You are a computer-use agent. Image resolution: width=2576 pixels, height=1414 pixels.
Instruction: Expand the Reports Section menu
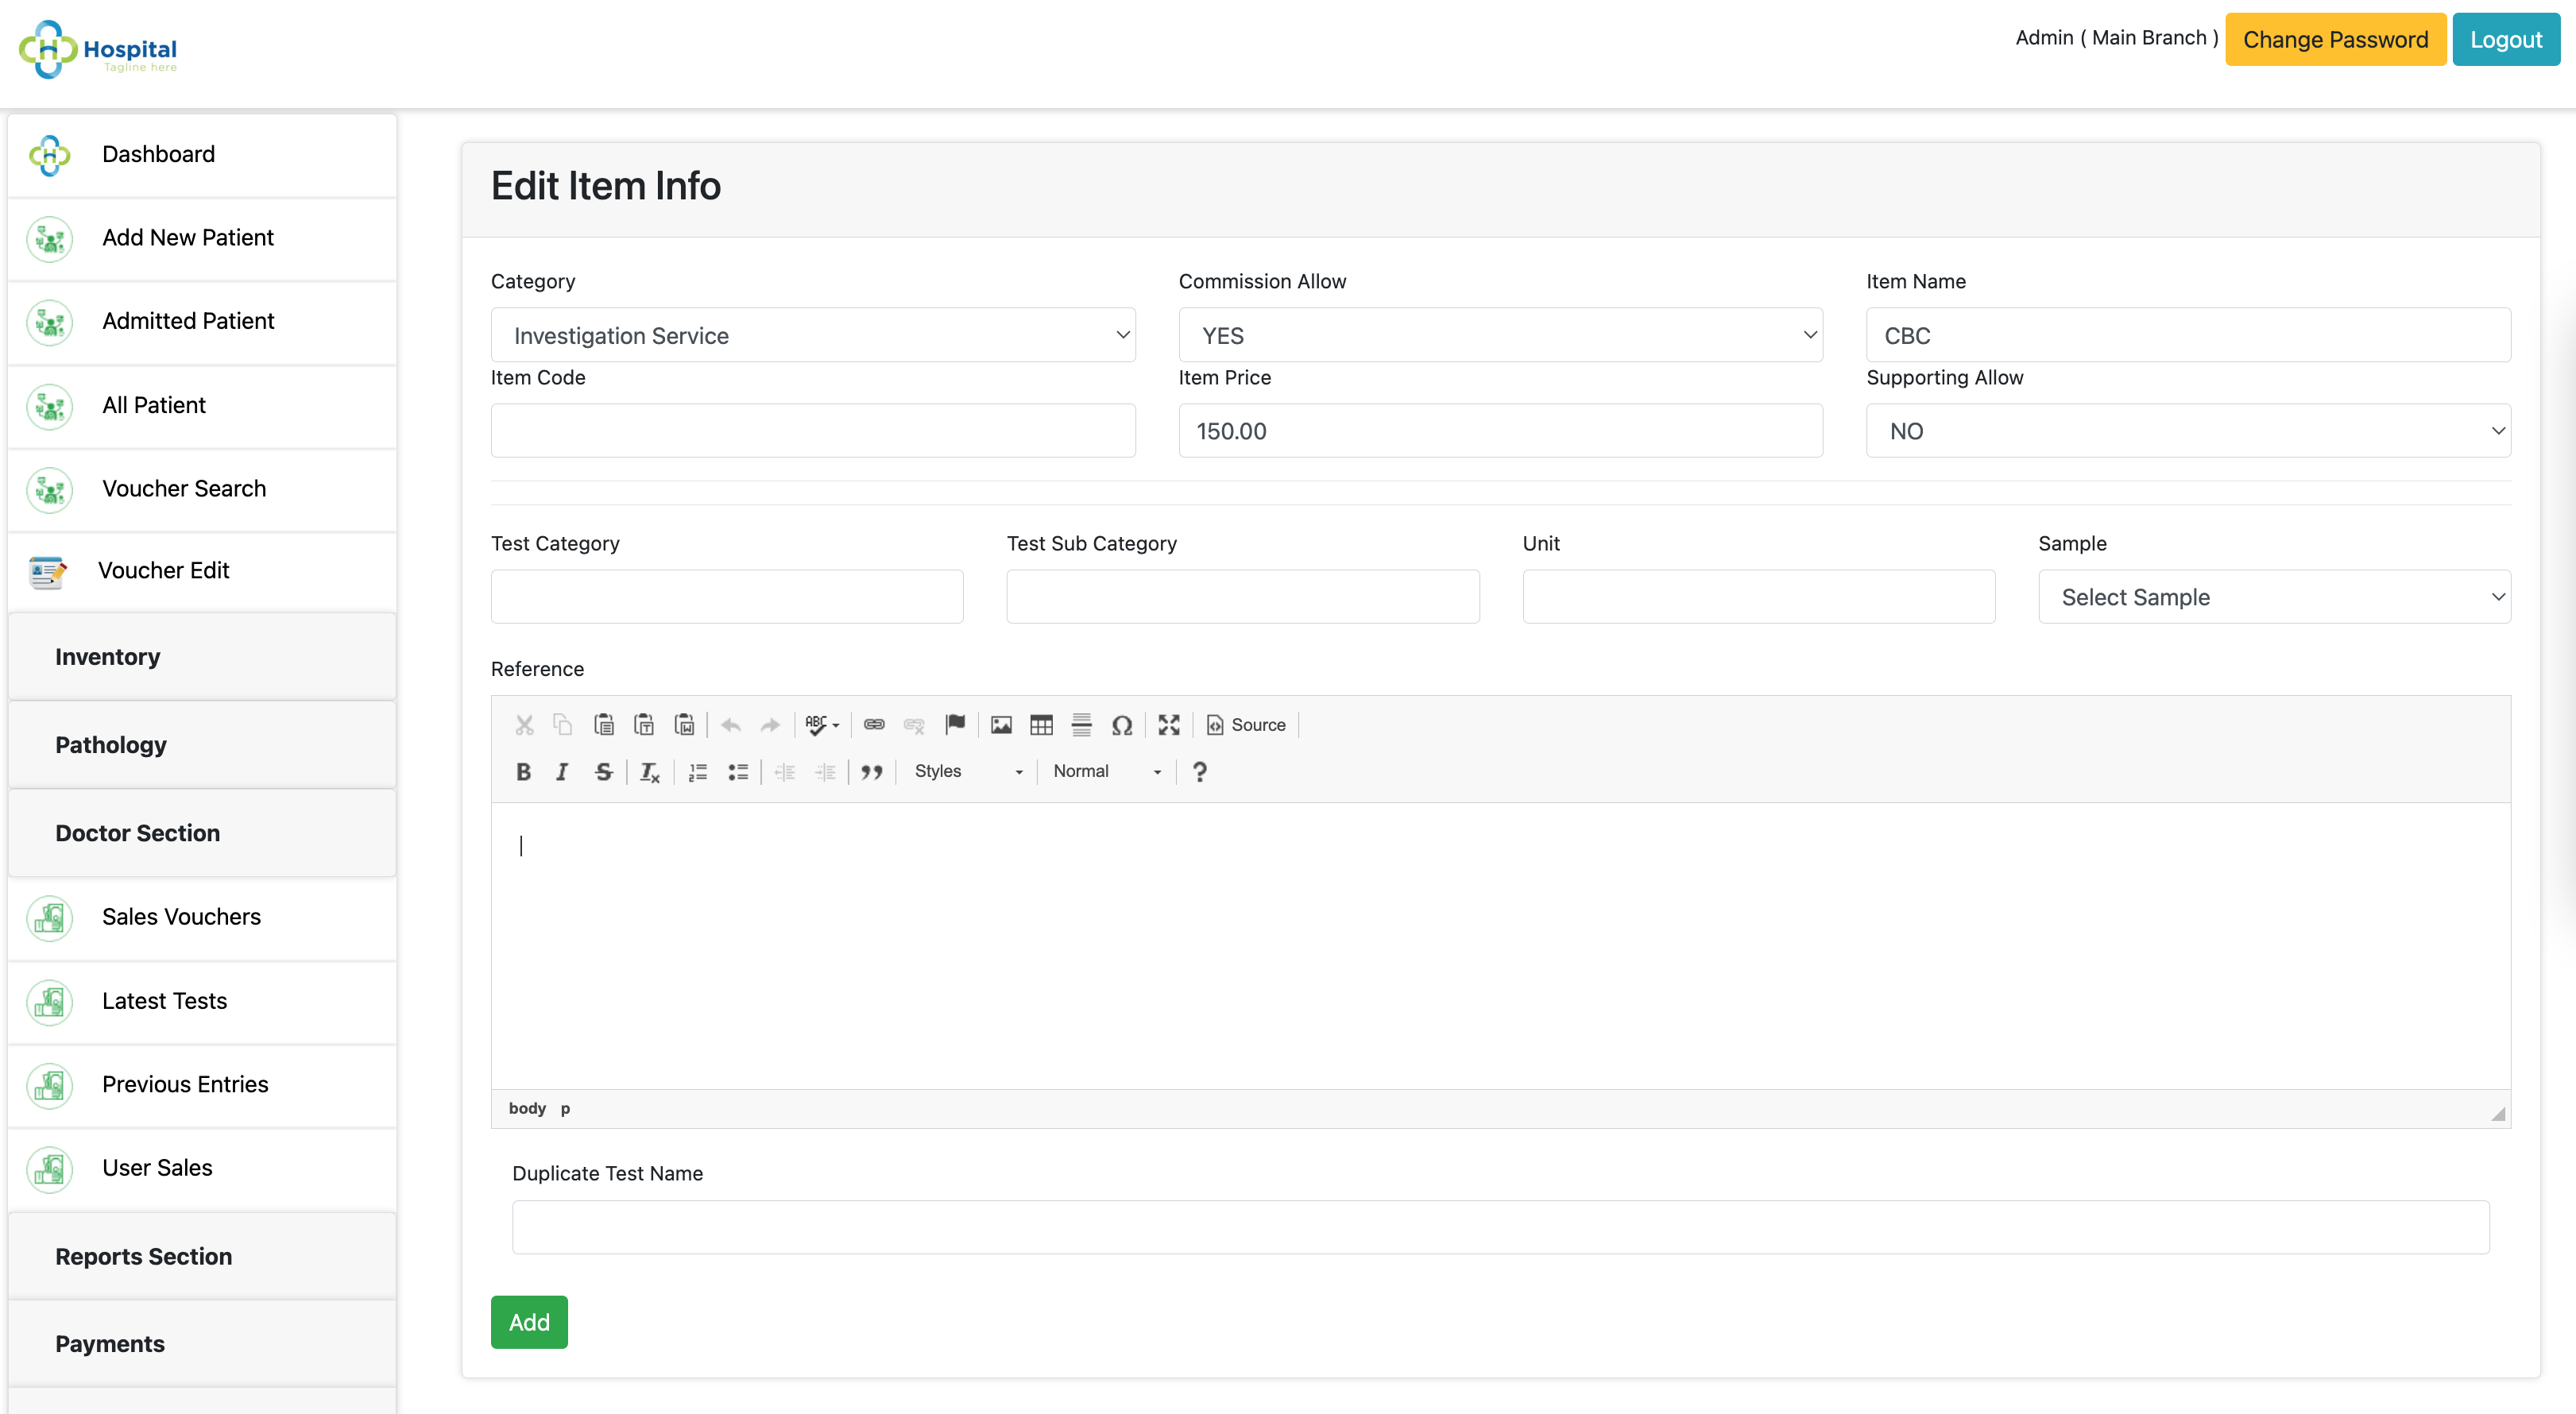click(202, 1256)
